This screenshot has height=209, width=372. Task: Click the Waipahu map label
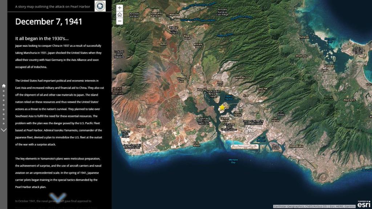[202, 90]
